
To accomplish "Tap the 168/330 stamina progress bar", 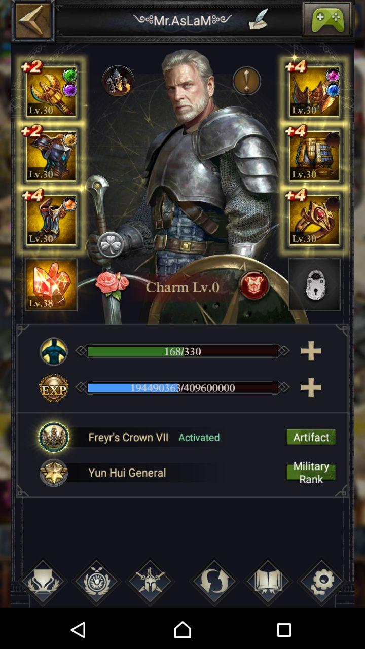I will click(182, 351).
